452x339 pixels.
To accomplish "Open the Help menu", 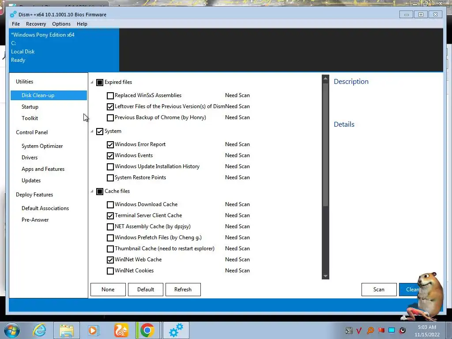I will (82, 24).
